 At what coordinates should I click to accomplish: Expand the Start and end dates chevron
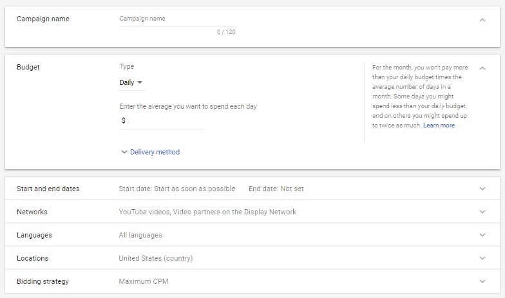[482, 189]
